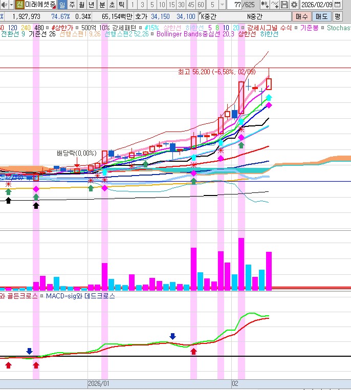
Task: Toggle the square marker before 강세시그널 수식
Action: click(243, 28)
